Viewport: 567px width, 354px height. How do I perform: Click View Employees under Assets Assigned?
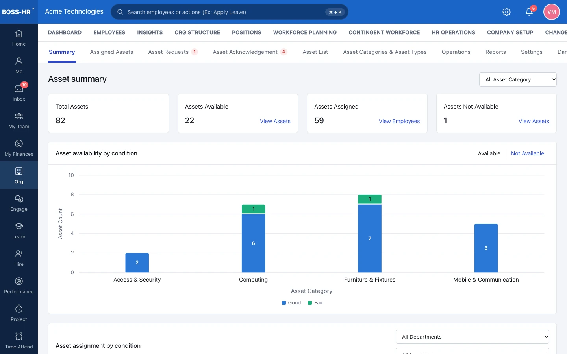(x=399, y=121)
